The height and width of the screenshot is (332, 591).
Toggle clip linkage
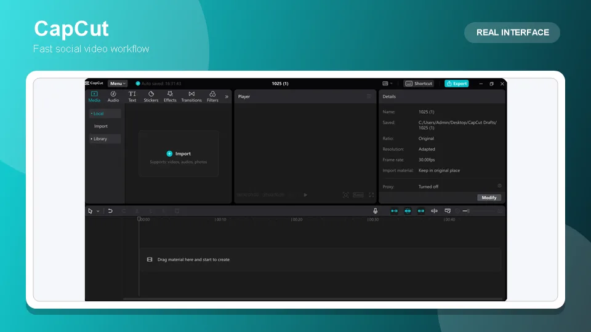[x=420, y=211]
